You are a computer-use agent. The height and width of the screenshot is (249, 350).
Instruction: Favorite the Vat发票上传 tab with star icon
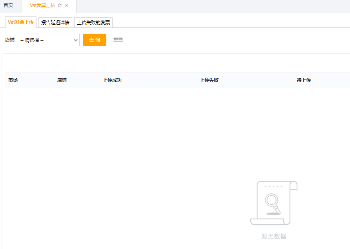pyautogui.click(x=60, y=5)
